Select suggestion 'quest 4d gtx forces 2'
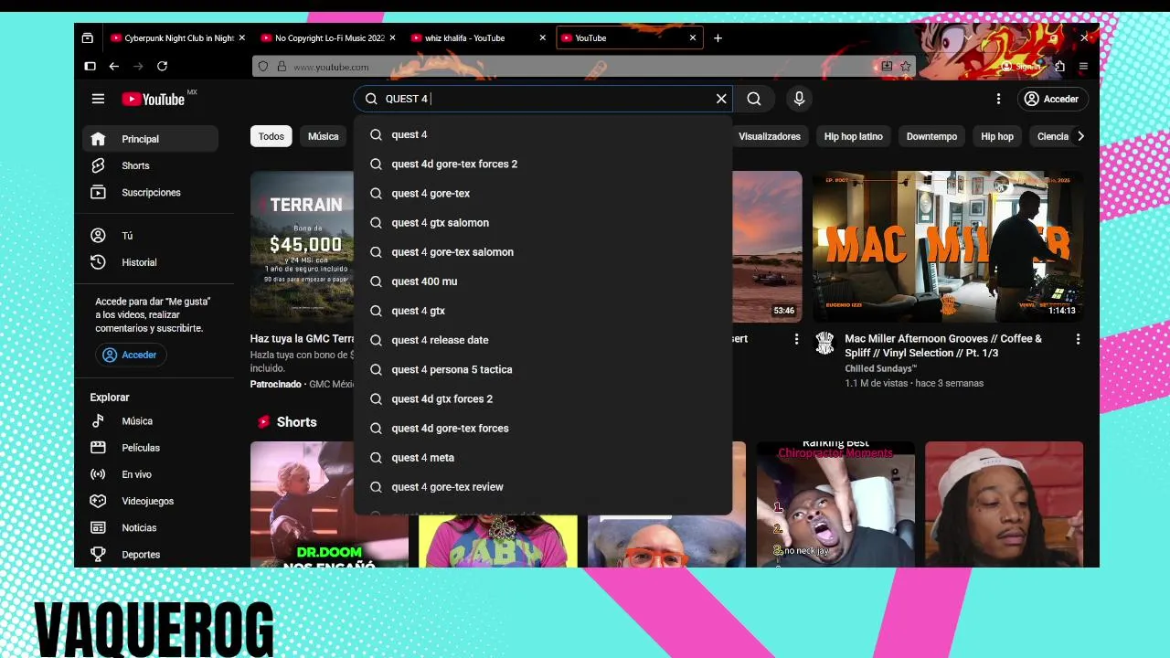 click(x=543, y=398)
